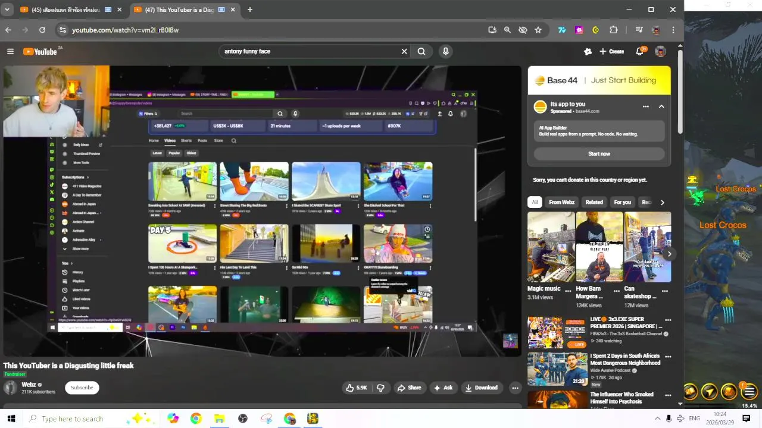
Task: Open File Explorer from the taskbar
Action: tap(219, 418)
